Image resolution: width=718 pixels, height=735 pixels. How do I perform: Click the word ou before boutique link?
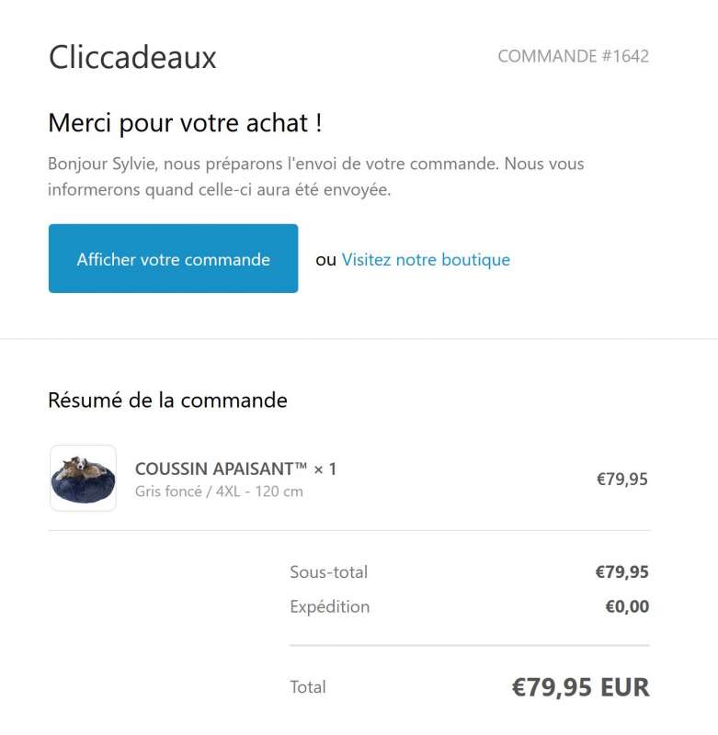point(326,260)
